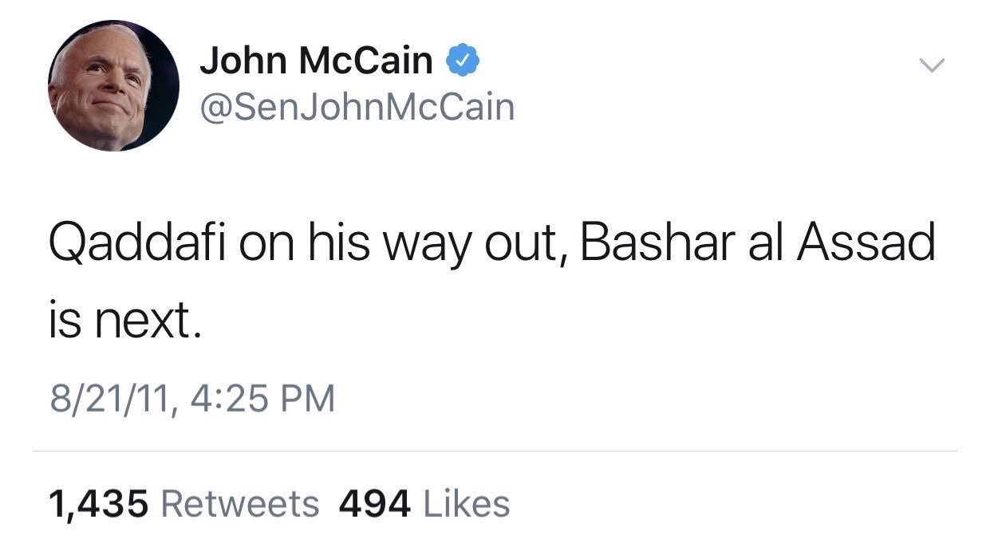
Task: Click the word "John" in display name
Action: click(x=243, y=61)
